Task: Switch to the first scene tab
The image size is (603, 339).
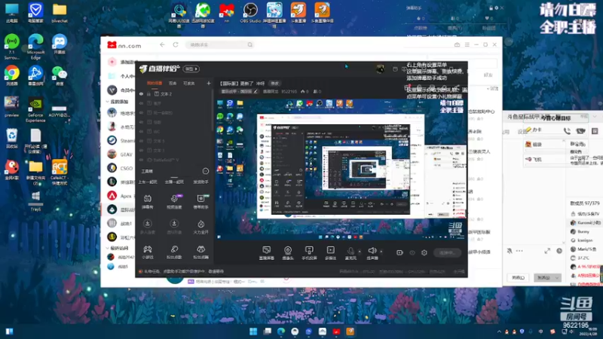Action: click(155, 83)
